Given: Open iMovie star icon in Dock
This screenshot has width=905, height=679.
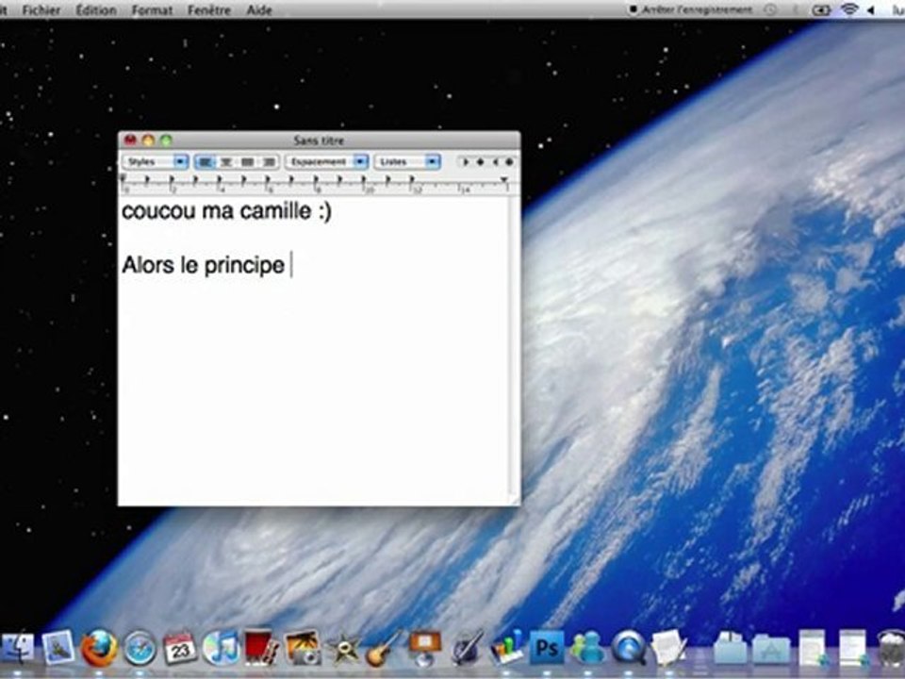Looking at the screenshot, I should click(343, 649).
